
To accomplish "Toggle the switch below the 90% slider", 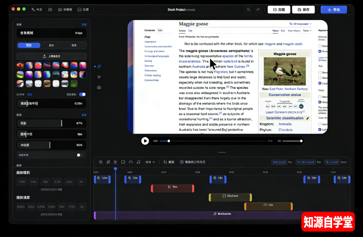I will coord(80,155).
